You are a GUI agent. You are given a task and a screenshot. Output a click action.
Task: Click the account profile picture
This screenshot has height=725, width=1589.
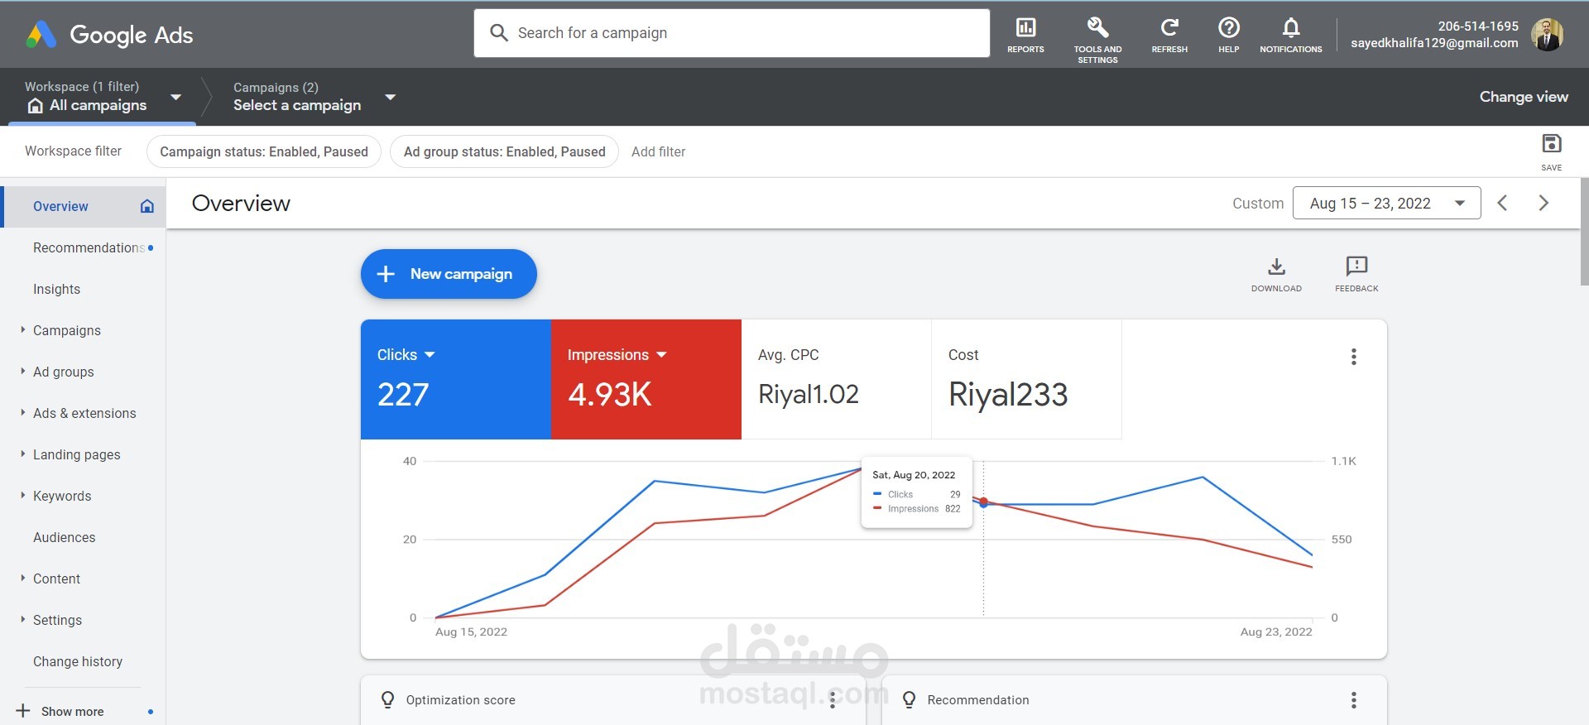[x=1546, y=35]
